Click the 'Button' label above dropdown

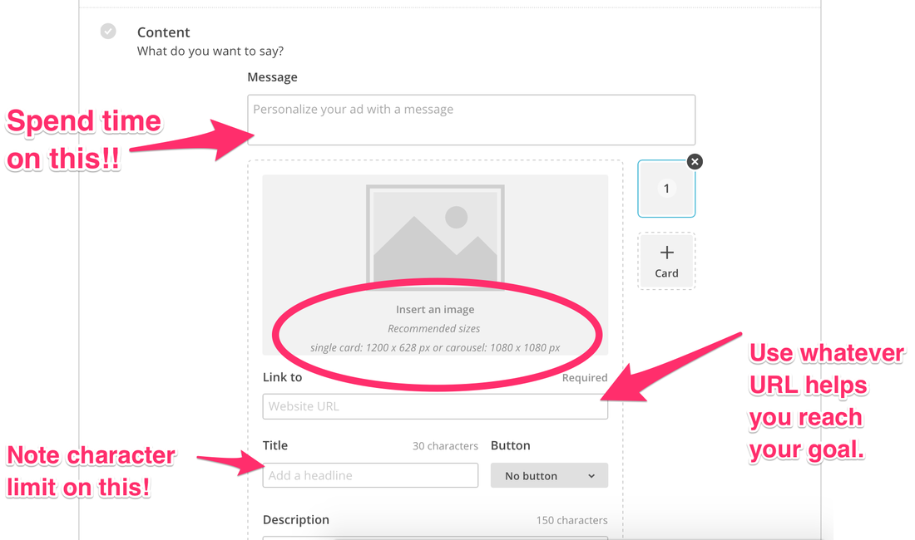[511, 445]
